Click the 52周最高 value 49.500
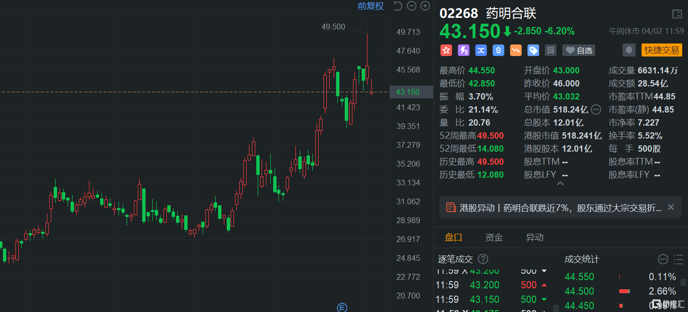 click(490, 136)
